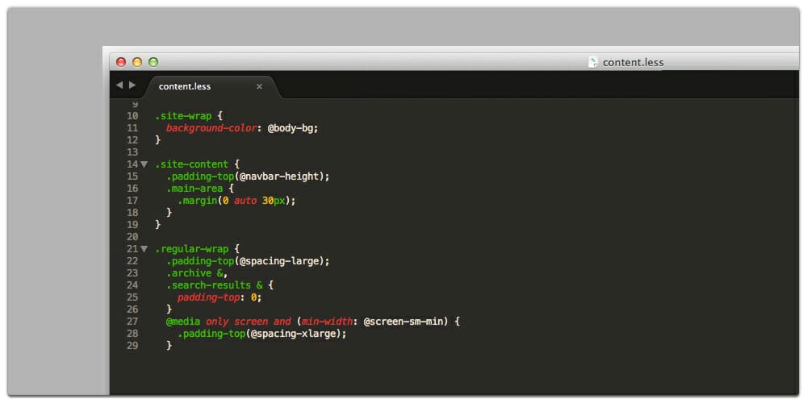Screen dimensions: 807x403
Task: Click the min-width media feature
Action: [x=328, y=322]
